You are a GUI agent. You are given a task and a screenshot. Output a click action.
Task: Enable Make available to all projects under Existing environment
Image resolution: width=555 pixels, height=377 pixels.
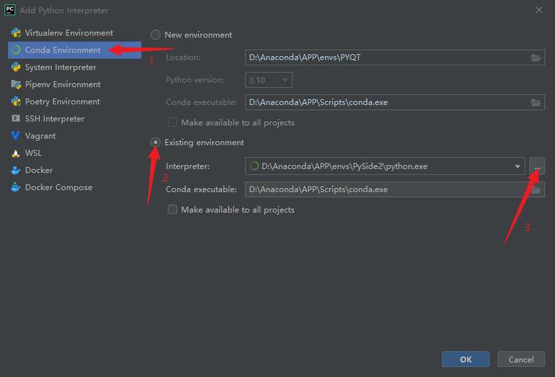(172, 209)
